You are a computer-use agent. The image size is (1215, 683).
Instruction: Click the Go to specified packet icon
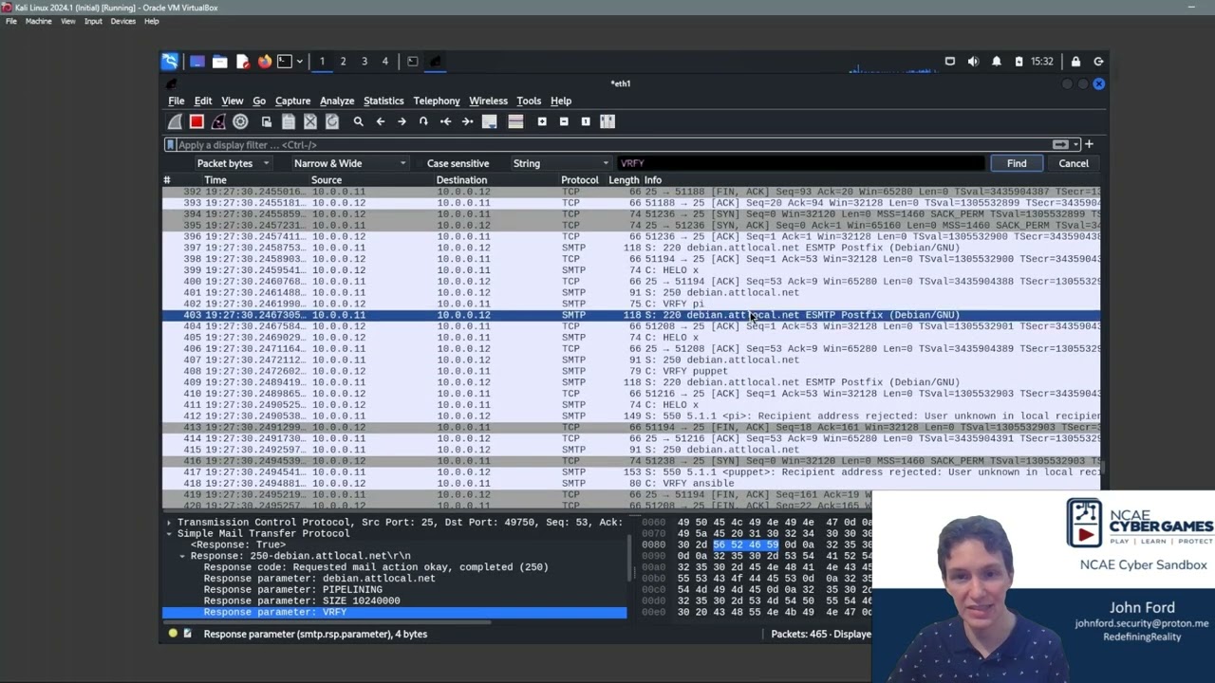[x=423, y=121]
